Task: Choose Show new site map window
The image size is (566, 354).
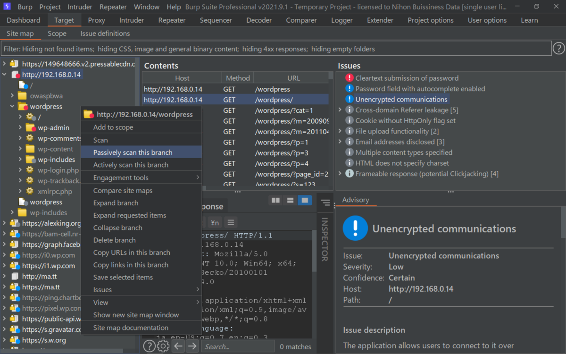Action: tap(141, 315)
